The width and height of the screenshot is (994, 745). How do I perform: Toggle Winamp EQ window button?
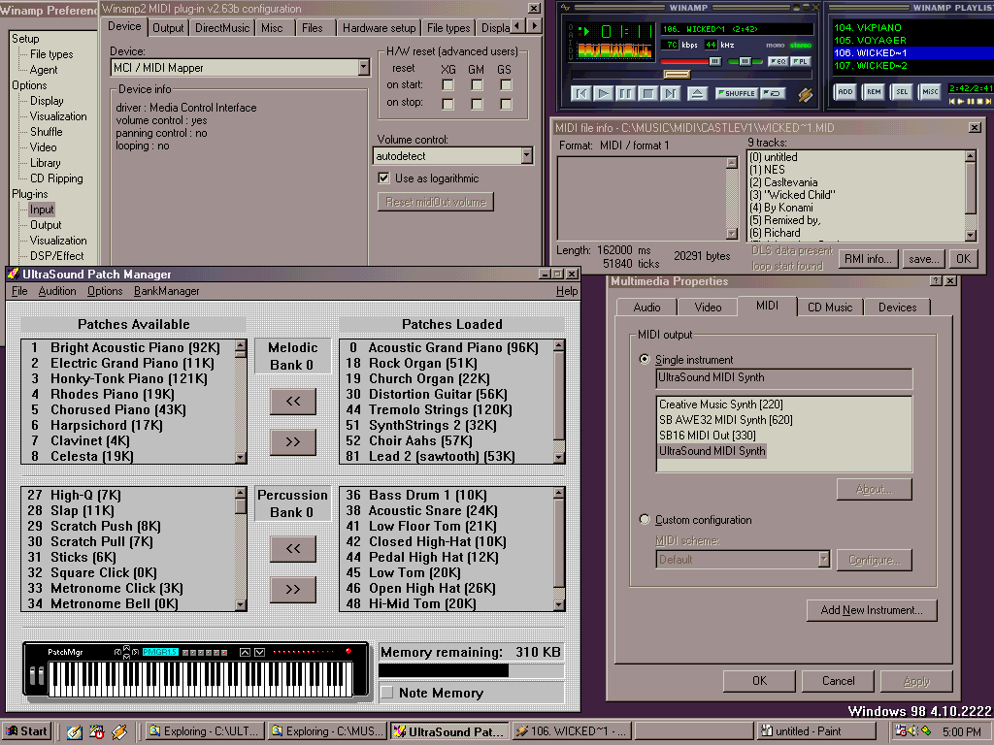click(x=778, y=61)
